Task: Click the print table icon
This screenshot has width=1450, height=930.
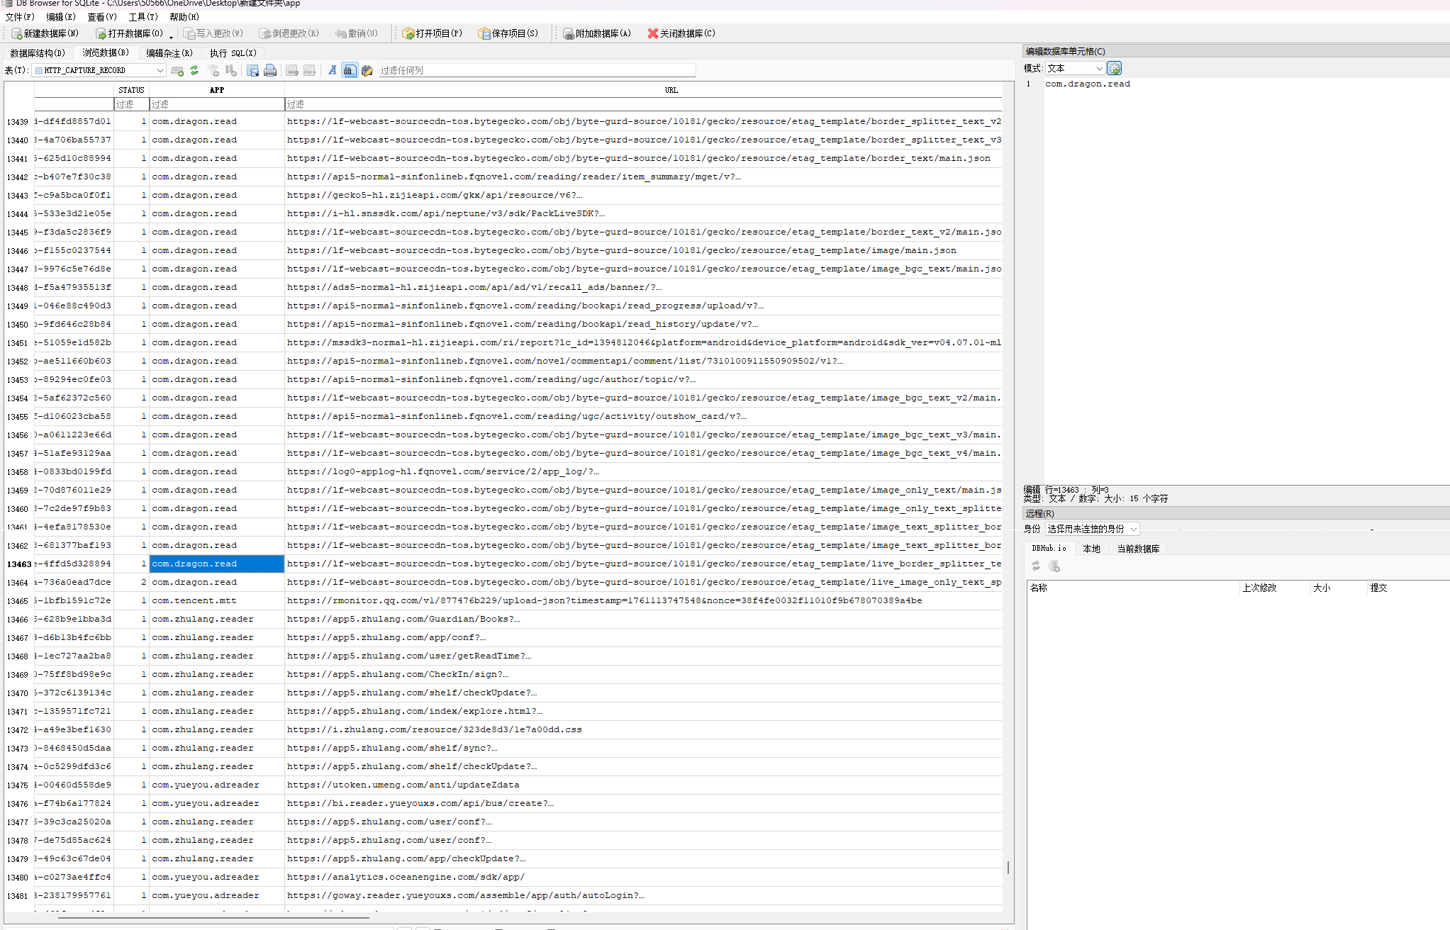Action: pyautogui.click(x=270, y=70)
